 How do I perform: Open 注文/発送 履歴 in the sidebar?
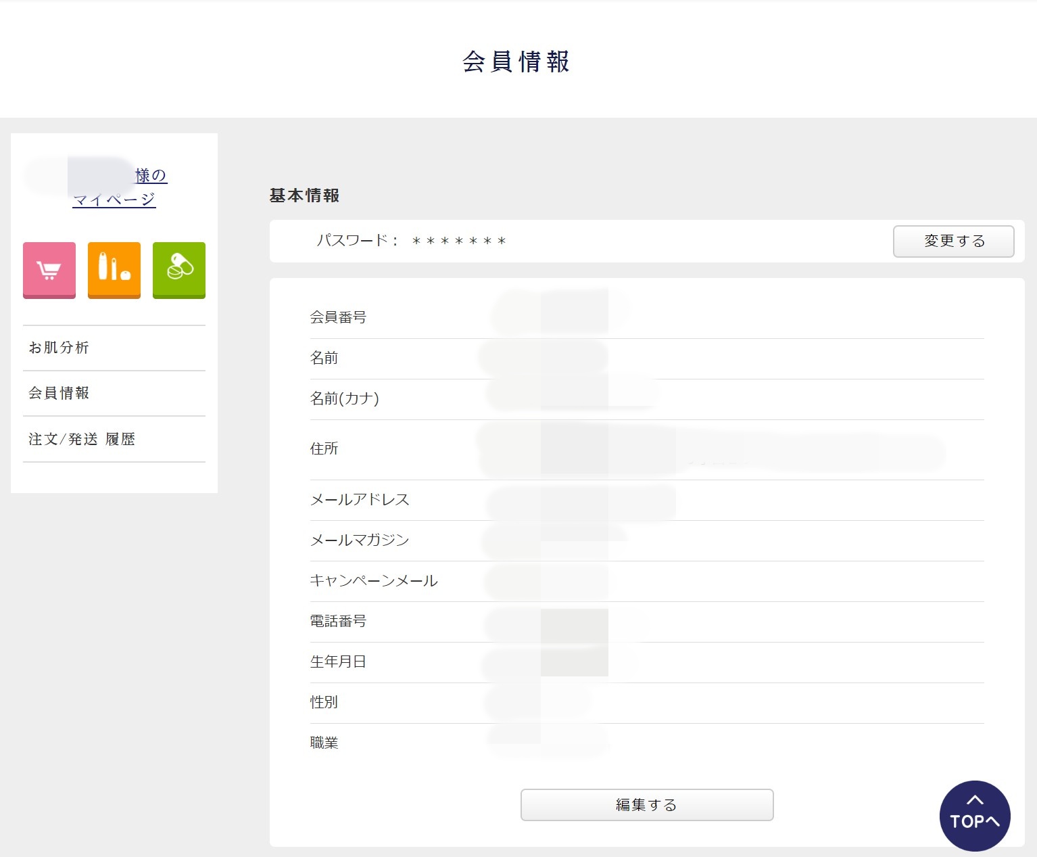82,439
